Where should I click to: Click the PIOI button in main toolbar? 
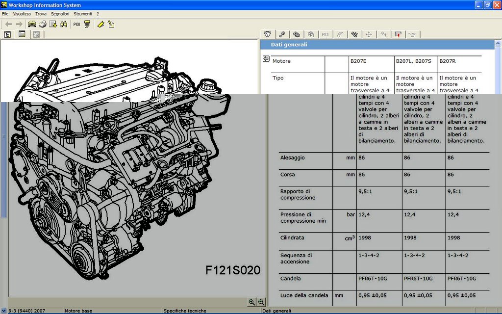76,25
